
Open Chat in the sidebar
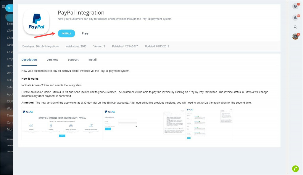[10, 38]
